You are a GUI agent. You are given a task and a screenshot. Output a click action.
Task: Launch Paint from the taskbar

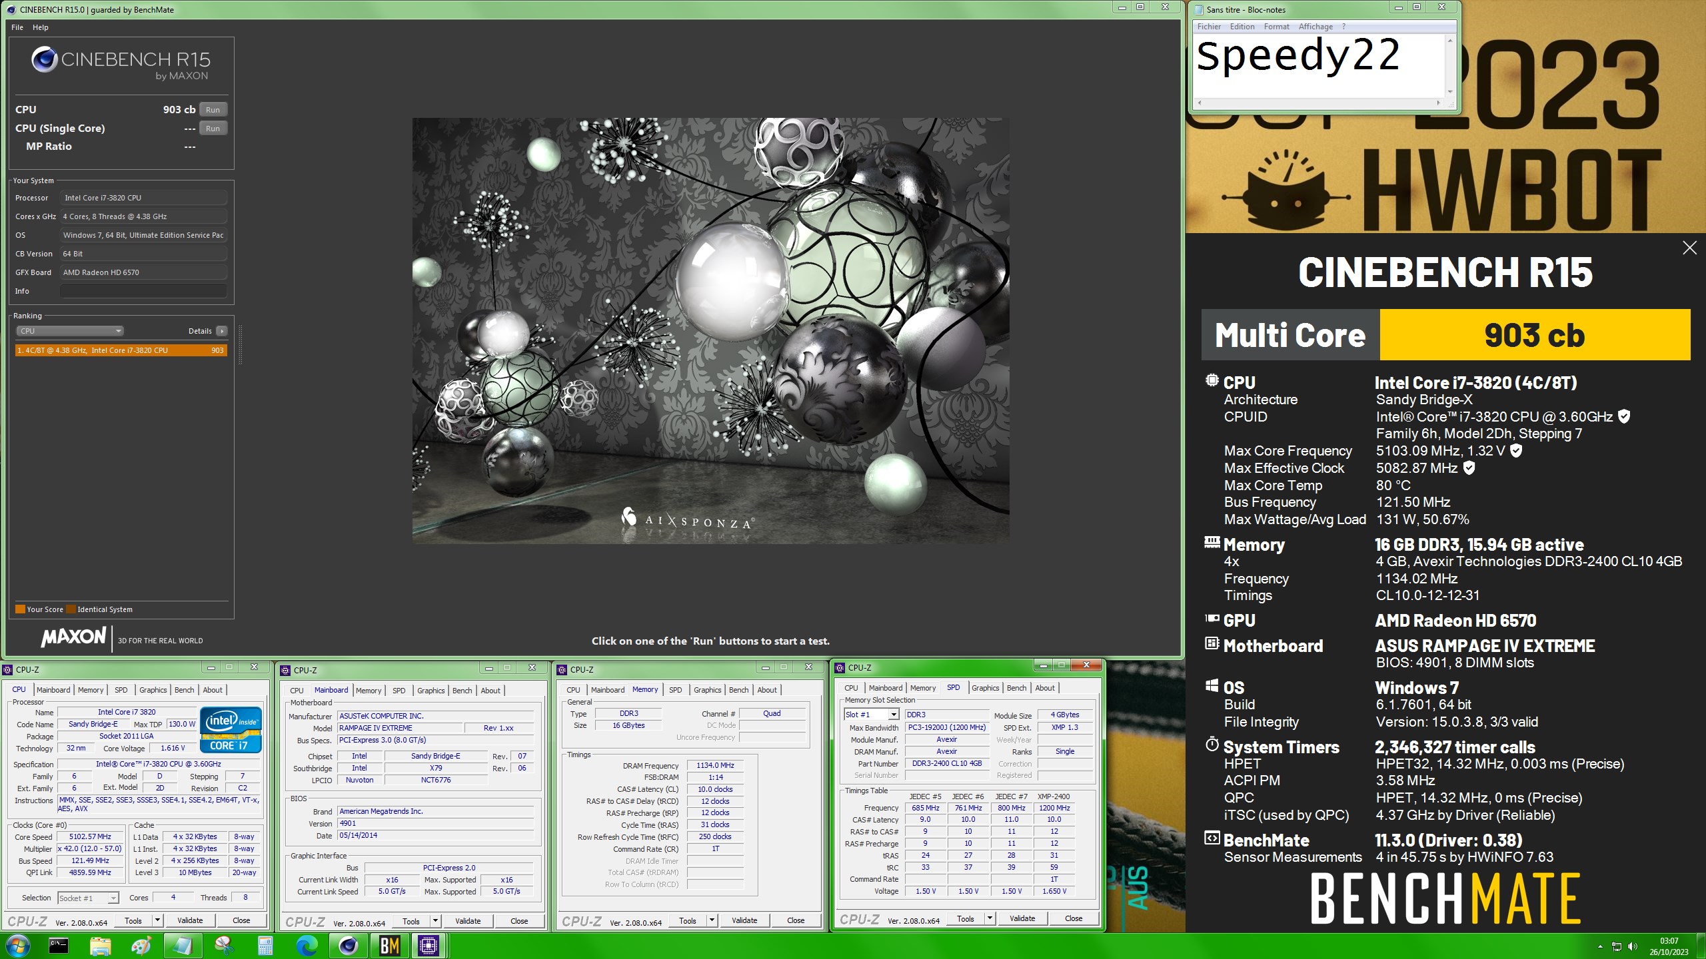[141, 946]
